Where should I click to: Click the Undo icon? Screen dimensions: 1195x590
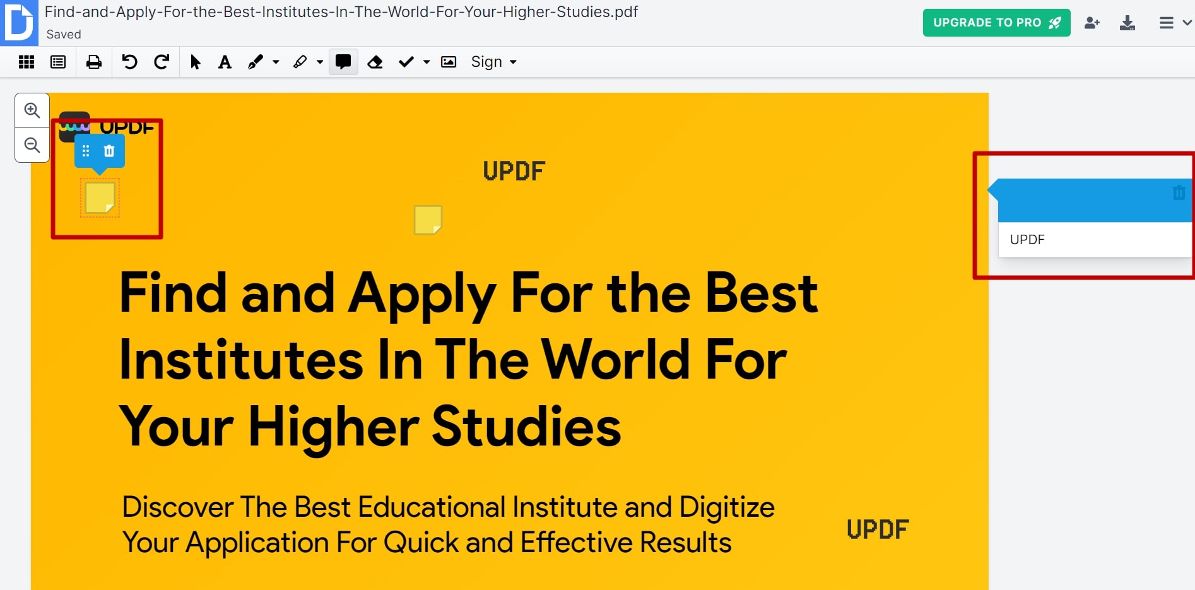(129, 61)
